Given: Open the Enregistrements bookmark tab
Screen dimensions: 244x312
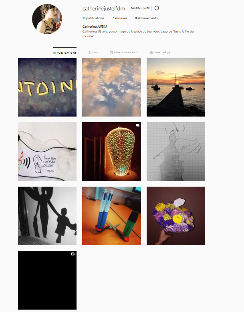Looking at the screenshot, I should click(x=124, y=52).
